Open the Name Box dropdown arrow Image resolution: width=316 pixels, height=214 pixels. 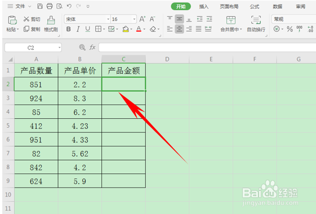point(59,48)
